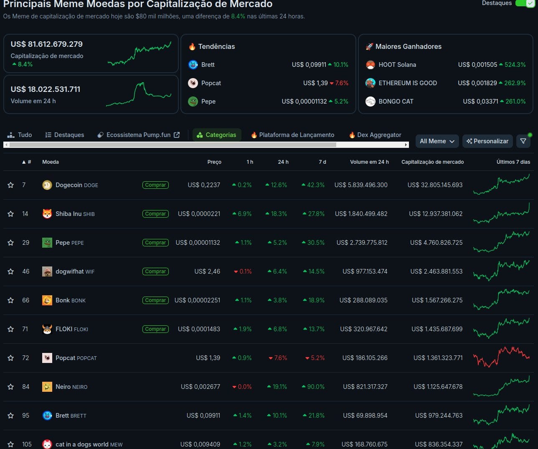Click scrollbar right arrow under tabs
538x449 pixels.
click(x=406, y=145)
